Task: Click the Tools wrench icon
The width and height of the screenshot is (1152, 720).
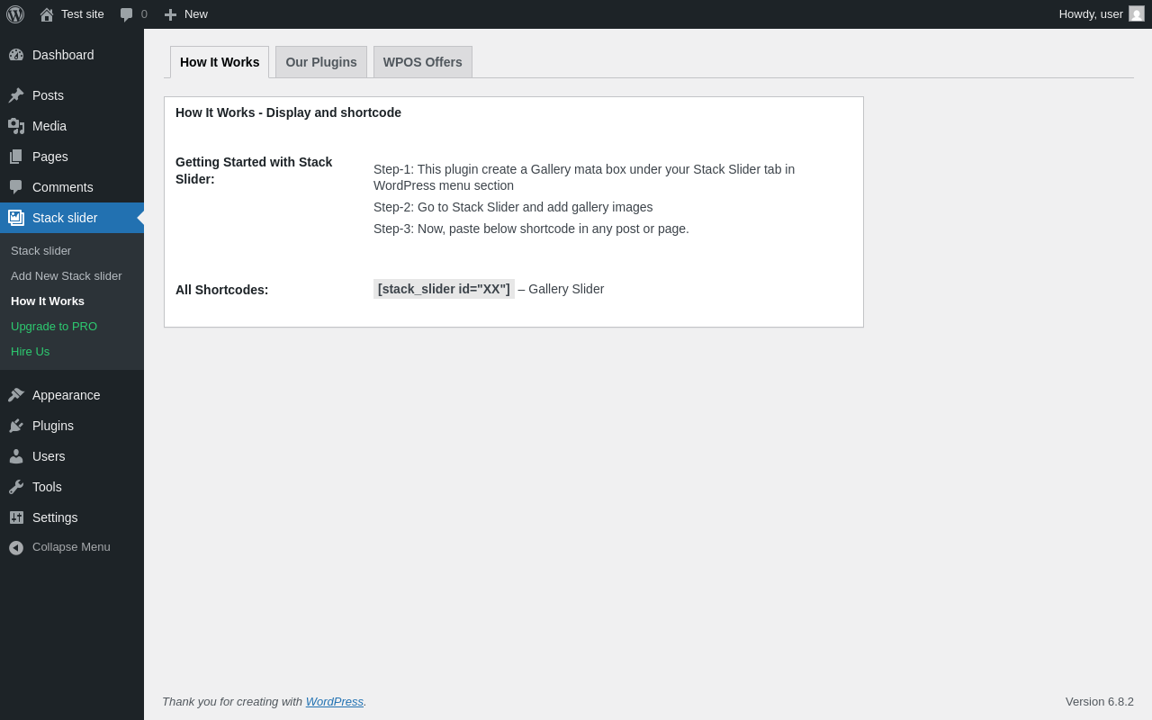Action: 16,487
